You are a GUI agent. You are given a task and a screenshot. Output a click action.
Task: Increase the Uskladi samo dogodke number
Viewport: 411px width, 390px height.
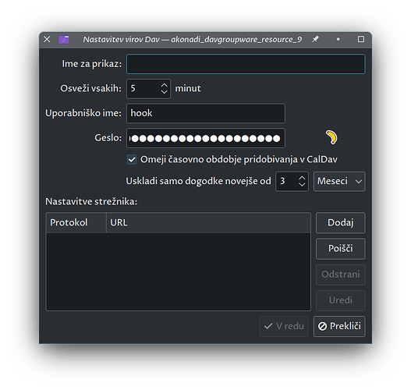click(x=302, y=178)
